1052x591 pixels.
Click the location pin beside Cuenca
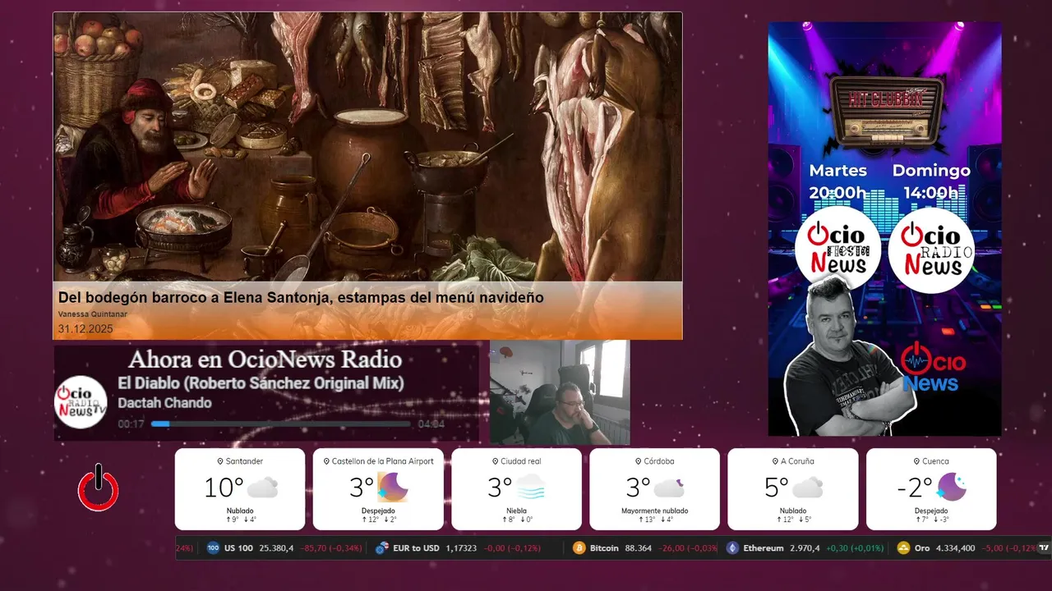[x=916, y=461]
